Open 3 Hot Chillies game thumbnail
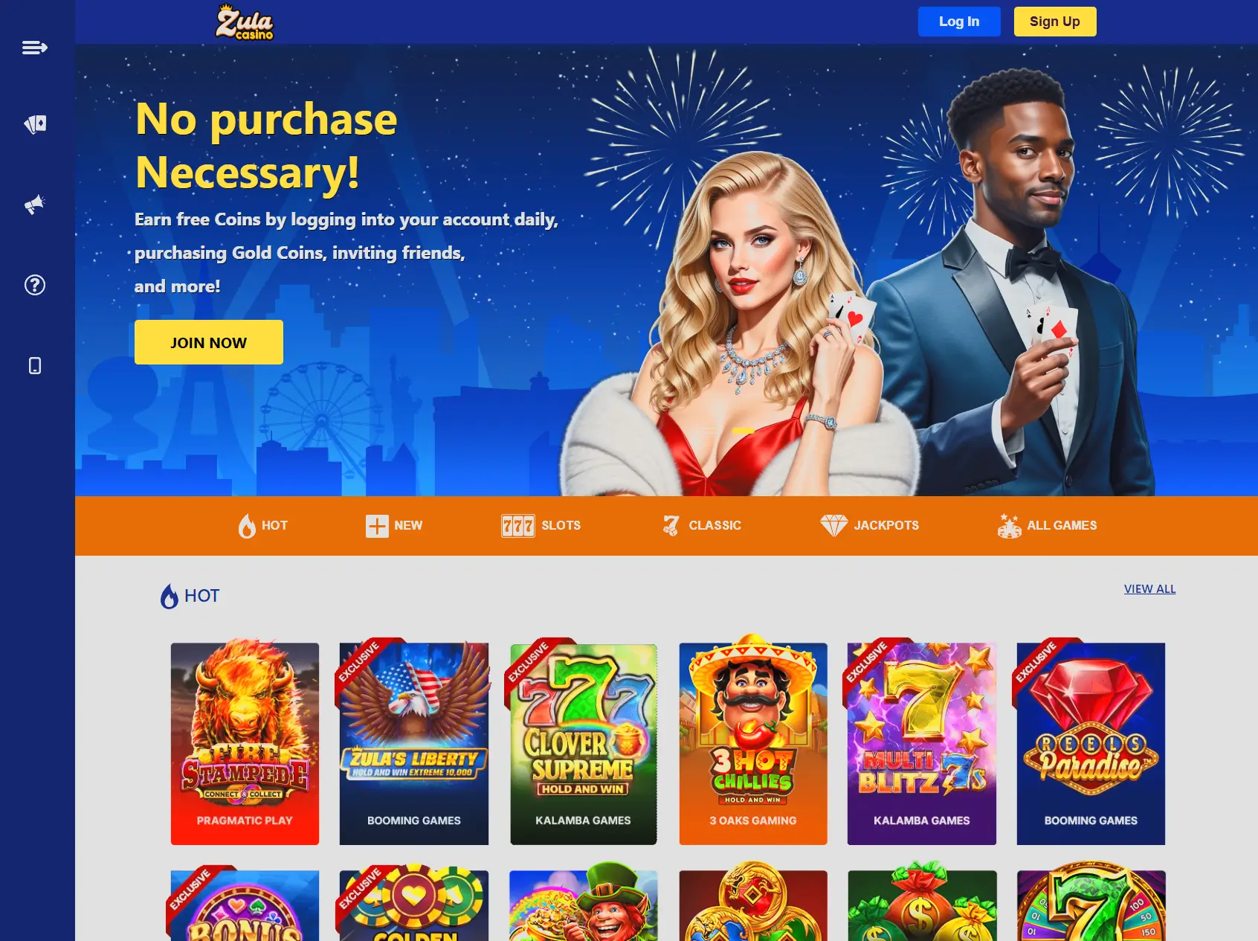Screen dimensions: 1258x941 (x=753, y=743)
